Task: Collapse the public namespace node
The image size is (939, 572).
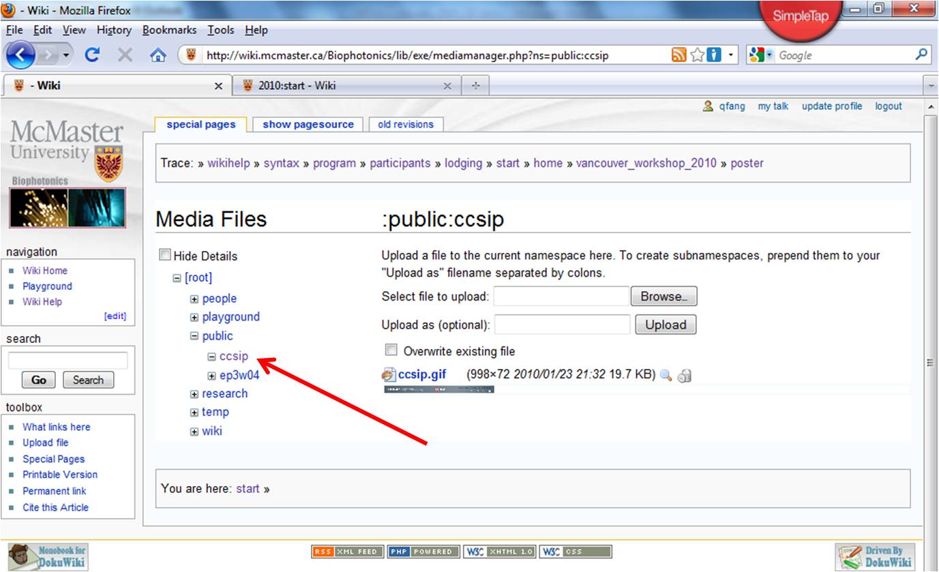Action: pyautogui.click(x=194, y=336)
